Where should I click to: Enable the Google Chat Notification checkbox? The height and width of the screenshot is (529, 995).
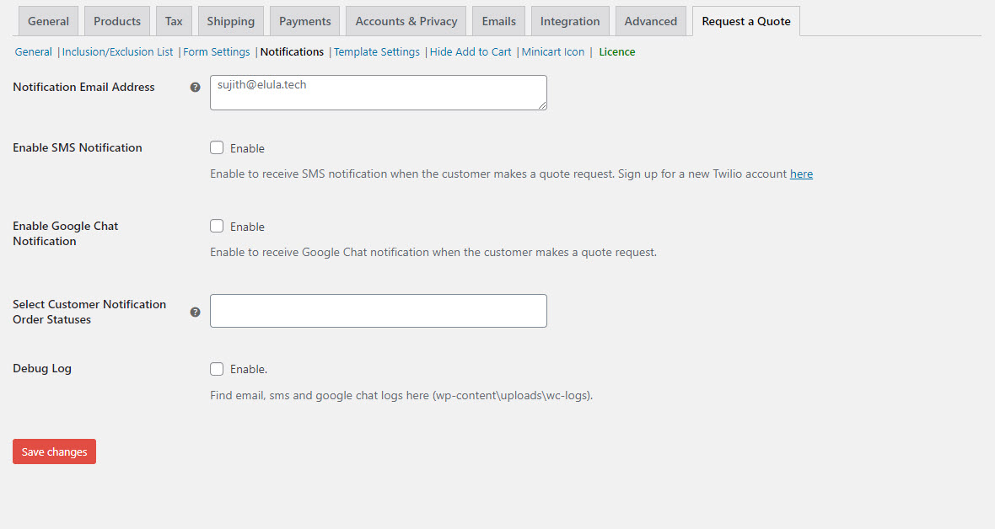217,227
